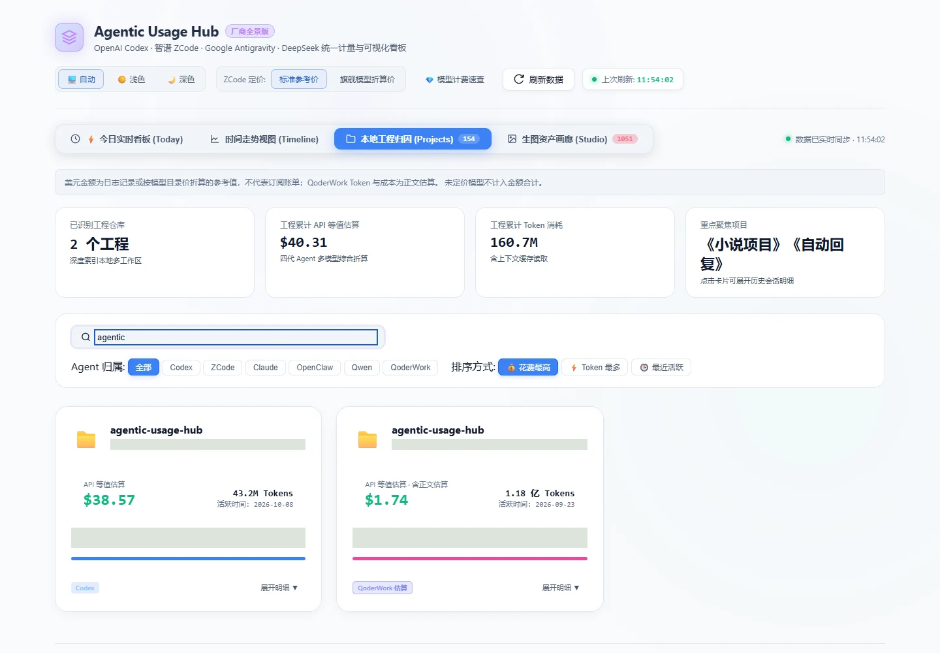Image resolution: width=940 pixels, height=653 pixels.
Task: Click the chart icon in Timeline tab
Action: coord(215,139)
